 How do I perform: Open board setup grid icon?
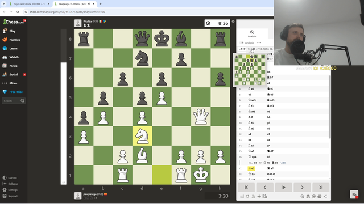[264, 197]
